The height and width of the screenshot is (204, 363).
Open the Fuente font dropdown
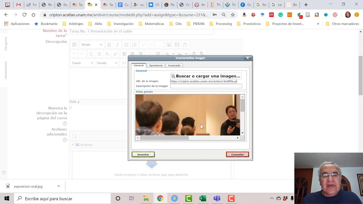click(x=82, y=63)
